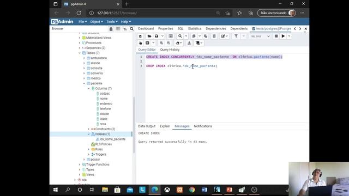Delete trash icon in query toolbar
The height and width of the screenshot is (196, 349).
point(214,36)
